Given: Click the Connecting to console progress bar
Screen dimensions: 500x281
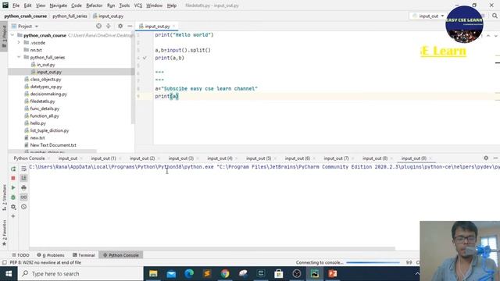Looking at the screenshot, I should pos(373,262).
